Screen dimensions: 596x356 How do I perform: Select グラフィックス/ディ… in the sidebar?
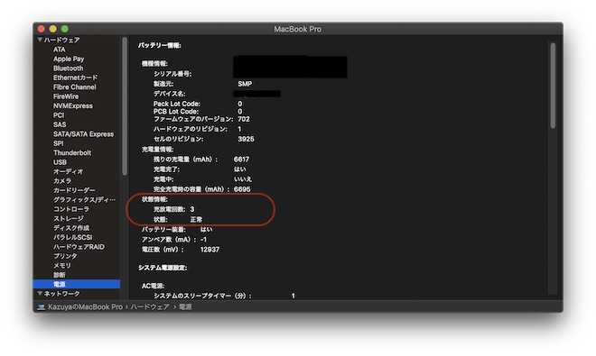(84, 200)
